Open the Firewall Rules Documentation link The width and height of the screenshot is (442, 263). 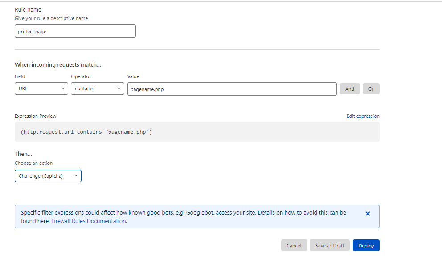89,221
